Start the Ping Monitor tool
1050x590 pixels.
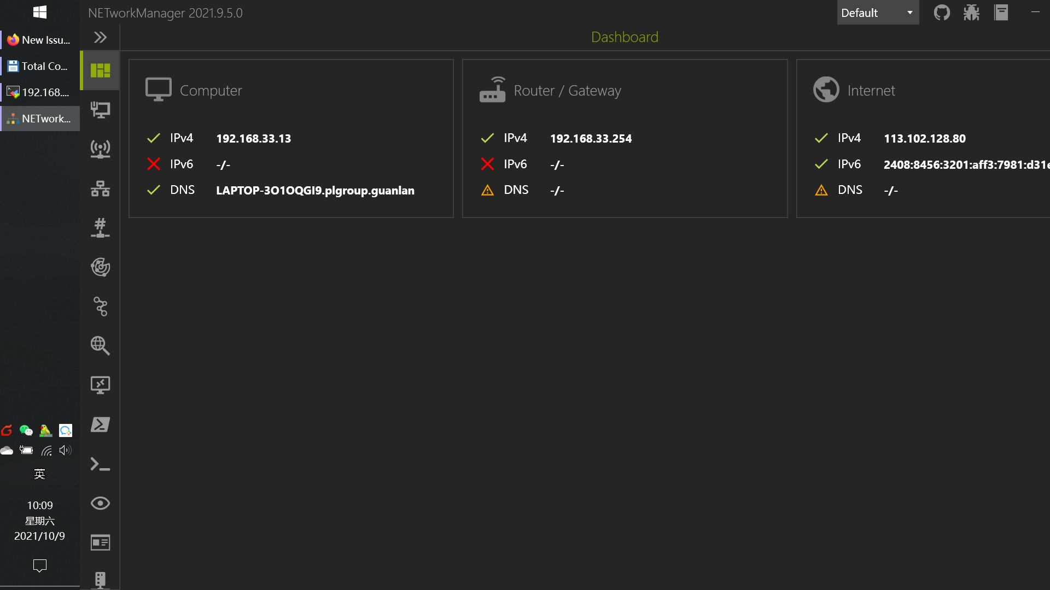(100, 267)
